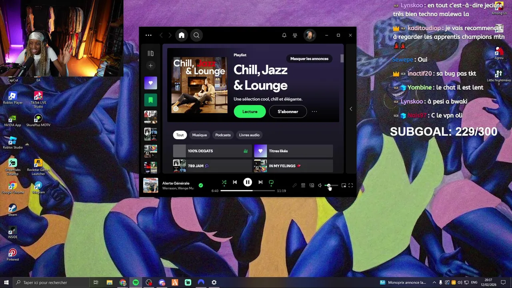Open the 100% DEGATS playlist
This screenshot has width=512, height=288.
[x=212, y=151]
